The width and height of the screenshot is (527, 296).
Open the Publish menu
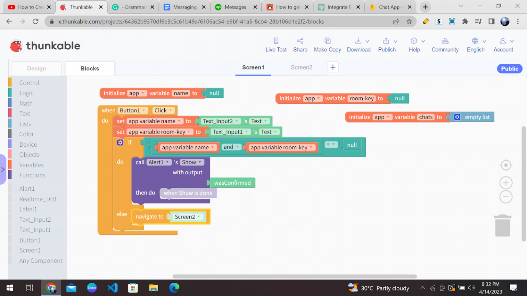pyautogui.click(x=387, y=45)
